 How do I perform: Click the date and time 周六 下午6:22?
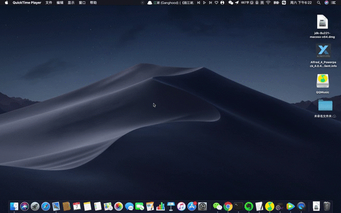click(x=301, y=3)
